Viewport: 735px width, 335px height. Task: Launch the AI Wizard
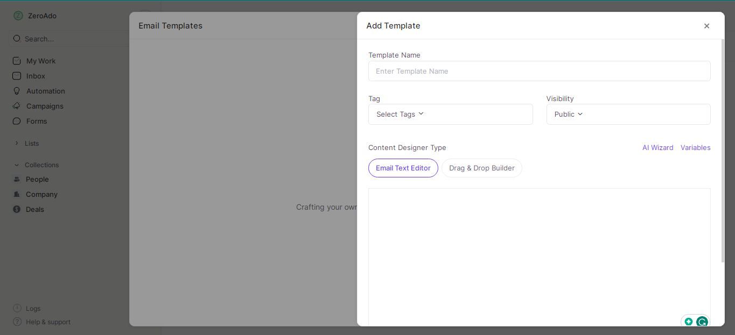657,147
